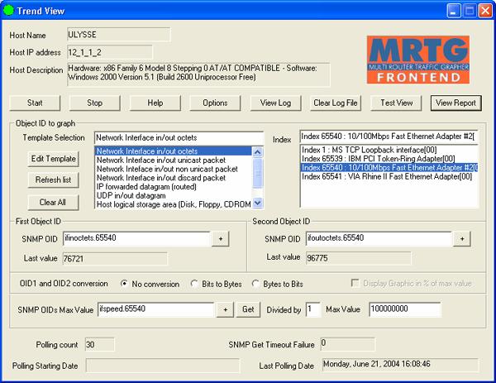Click the Edit Template button

coord(55,159)
